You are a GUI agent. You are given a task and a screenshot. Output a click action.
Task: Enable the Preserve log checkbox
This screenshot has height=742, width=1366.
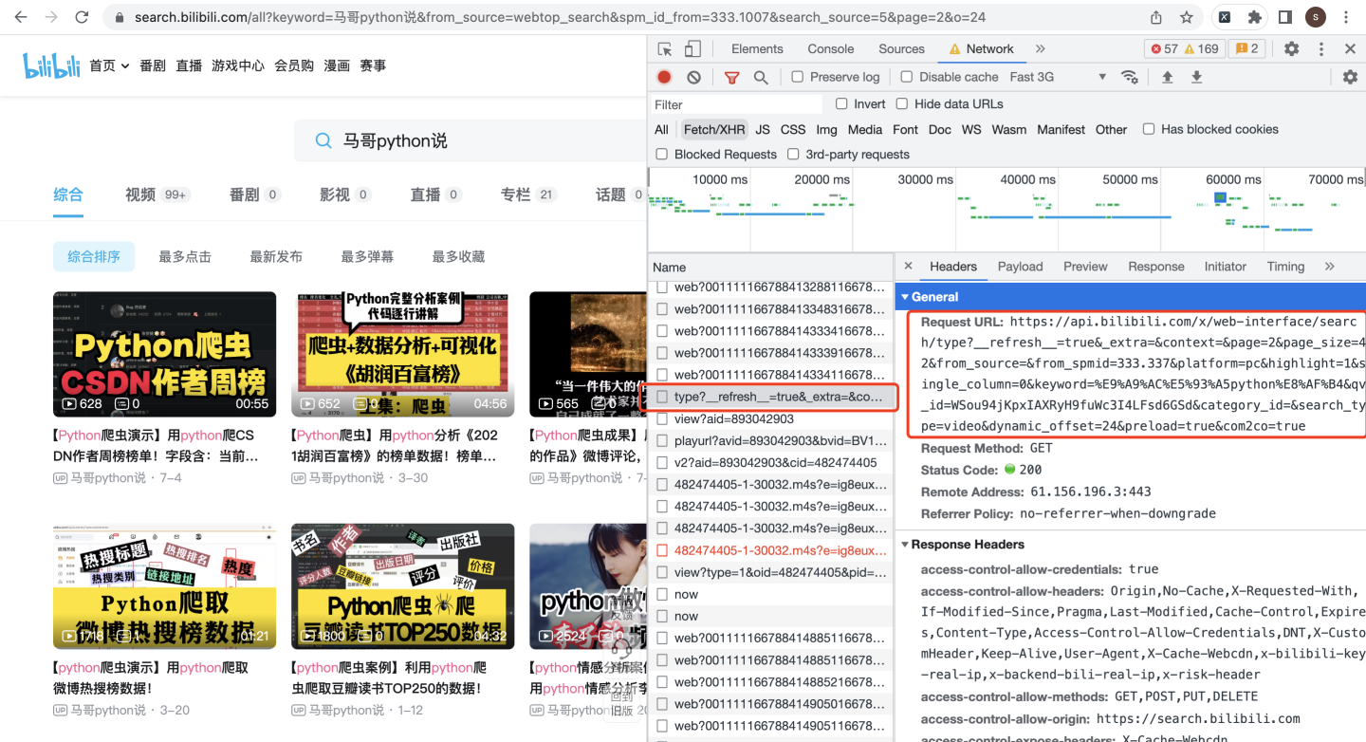[797, 77]
